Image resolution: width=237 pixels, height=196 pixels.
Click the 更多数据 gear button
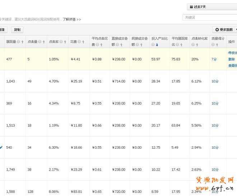pyautogui.click(x=223, y=30)
